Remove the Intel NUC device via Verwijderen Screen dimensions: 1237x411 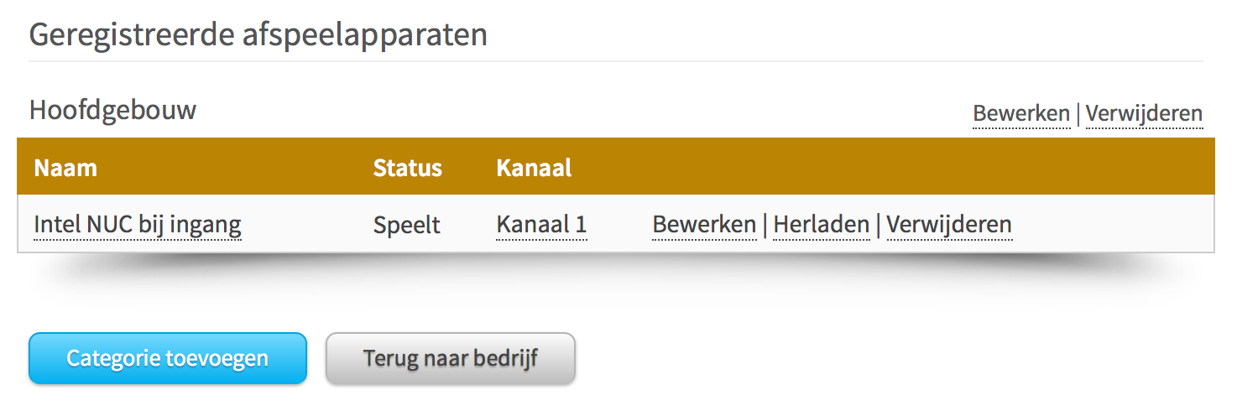(948, 225)
